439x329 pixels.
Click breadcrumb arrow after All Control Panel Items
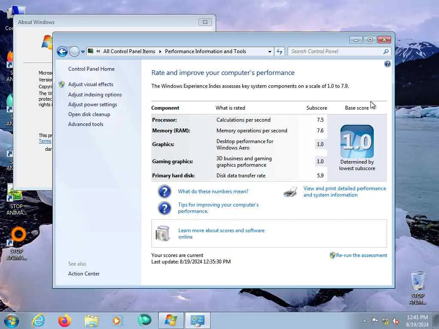click(160, 51)
